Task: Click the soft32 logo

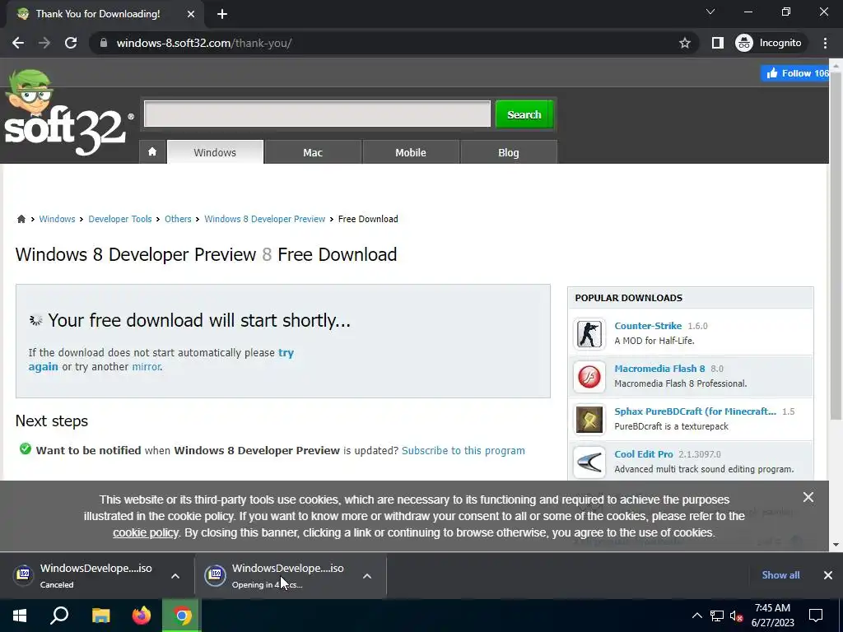Action: pos(68,113)
